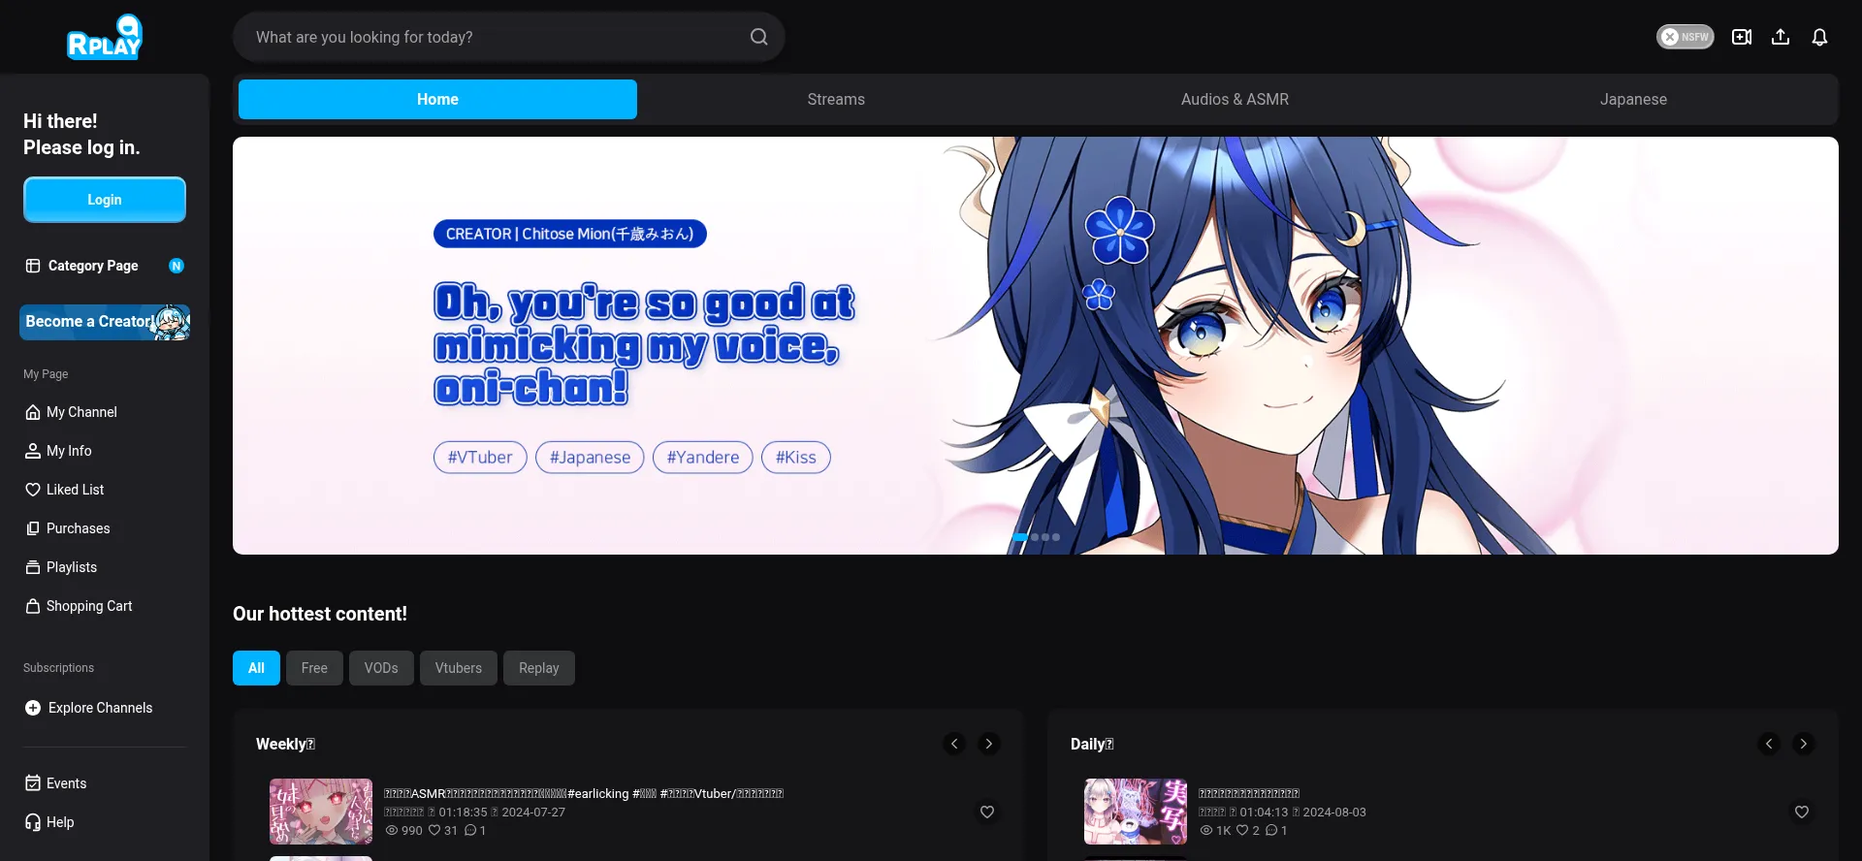Switch to the Home tab

[437, 99]
